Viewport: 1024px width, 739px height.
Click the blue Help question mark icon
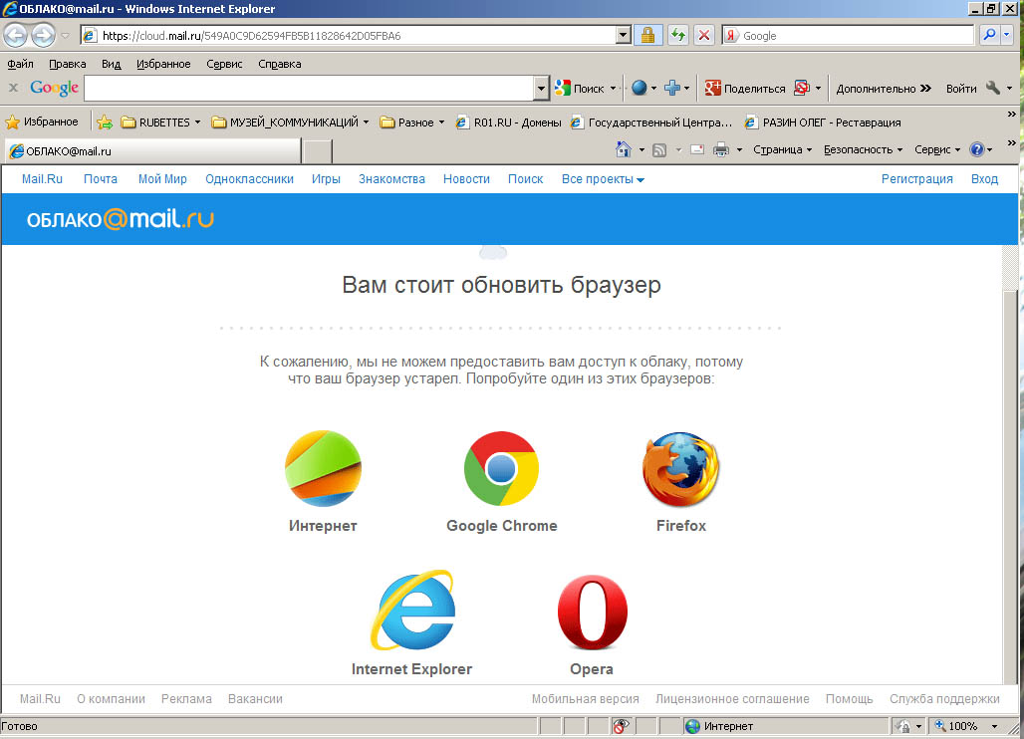977,149
